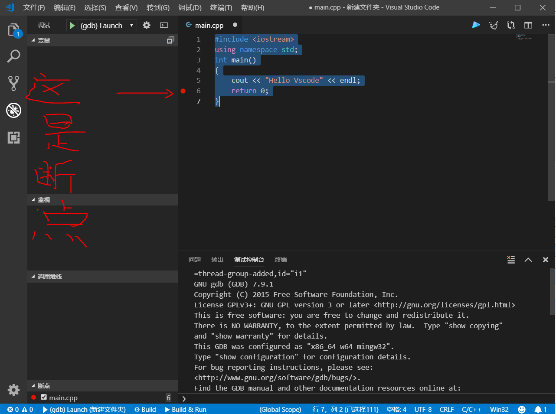Click the errors and warnings counter

pyautogui.click(x=20, y=409)
